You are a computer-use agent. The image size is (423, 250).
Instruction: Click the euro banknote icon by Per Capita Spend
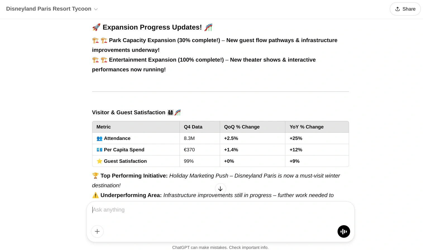99,150
